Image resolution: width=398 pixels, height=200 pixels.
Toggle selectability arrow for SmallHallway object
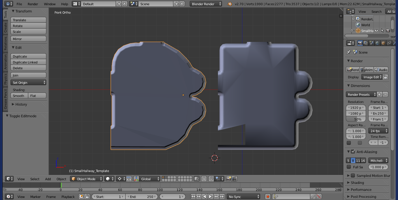[x=382, y=31]
